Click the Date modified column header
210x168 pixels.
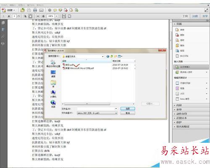[123, 61]
